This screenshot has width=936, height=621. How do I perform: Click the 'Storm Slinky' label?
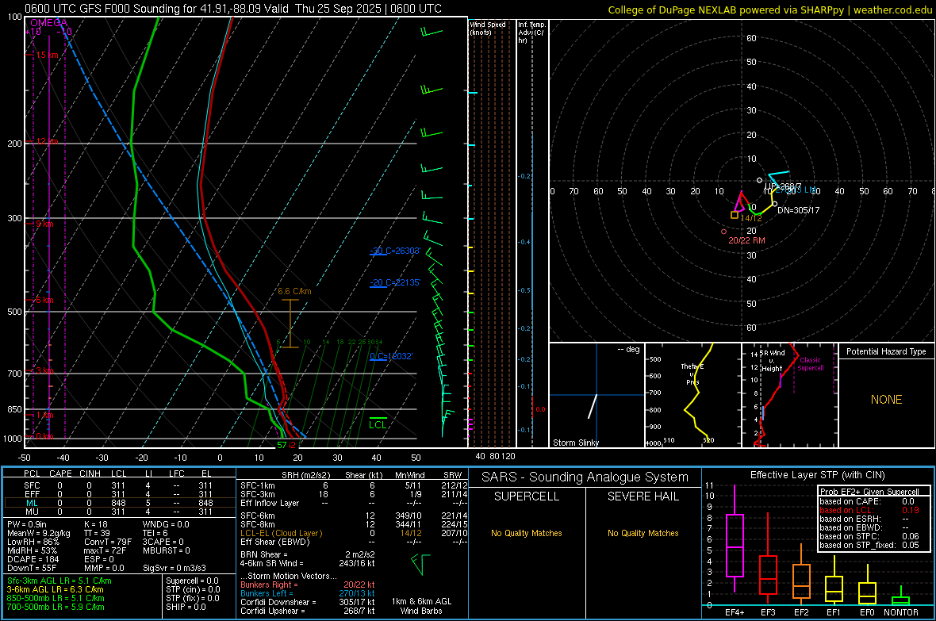click(x=575, y=443)
